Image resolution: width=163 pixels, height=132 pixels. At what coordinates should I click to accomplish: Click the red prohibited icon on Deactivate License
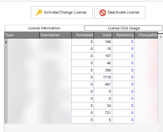pyautogui.click(x=102, y=12)
